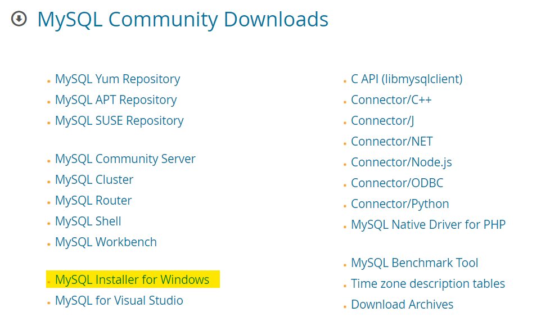Viewport: 541px width, 330px height.
Task: Open the C API (libmysqlclient) link
Action: point(407,79)
